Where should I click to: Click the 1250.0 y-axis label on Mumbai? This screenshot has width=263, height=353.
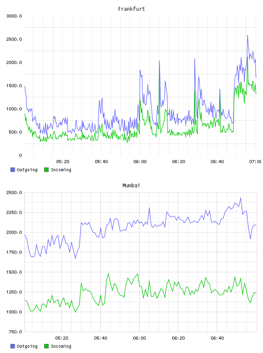pos(14,292)
